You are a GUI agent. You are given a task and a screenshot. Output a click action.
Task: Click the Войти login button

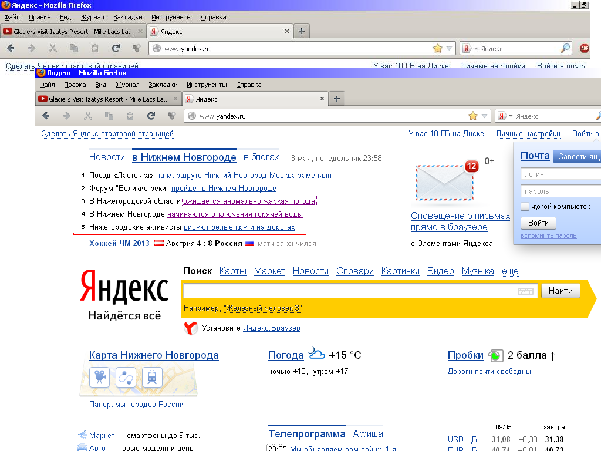tap(538, 223)
